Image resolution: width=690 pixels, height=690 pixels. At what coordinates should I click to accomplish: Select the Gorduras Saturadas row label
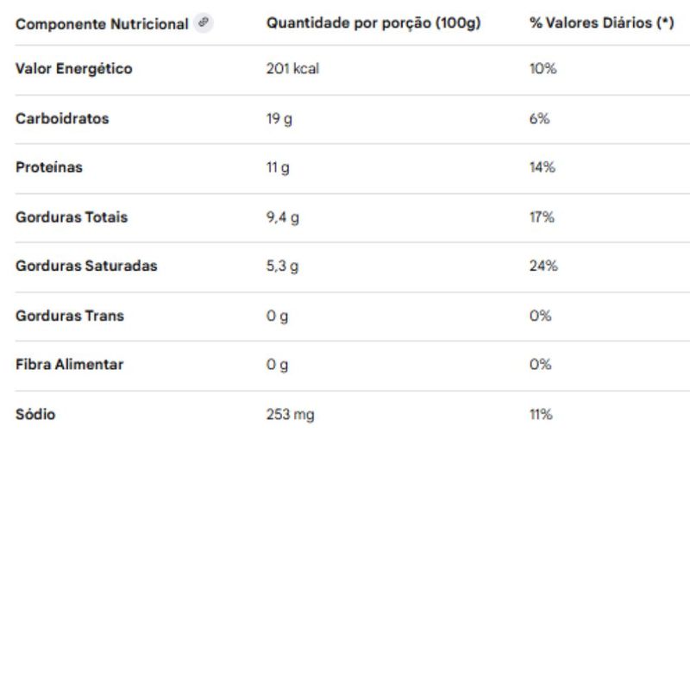(86, 266)
